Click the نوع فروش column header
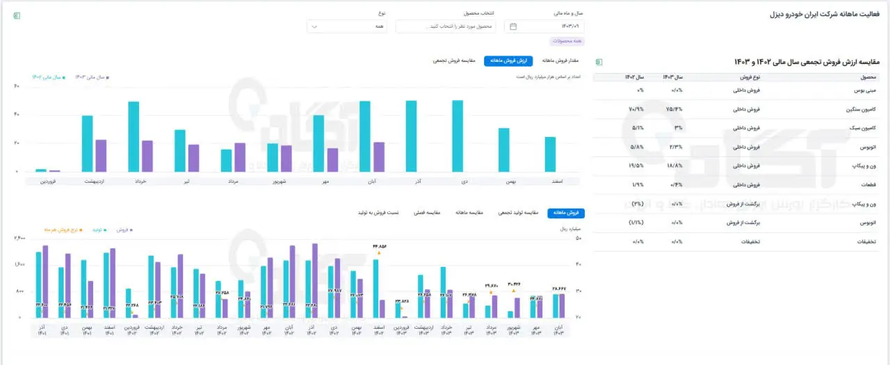The image size is (890, 365). (x=752, y=77)
